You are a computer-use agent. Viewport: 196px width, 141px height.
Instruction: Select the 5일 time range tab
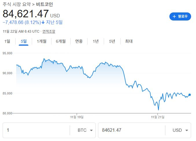tap(23, 41)
